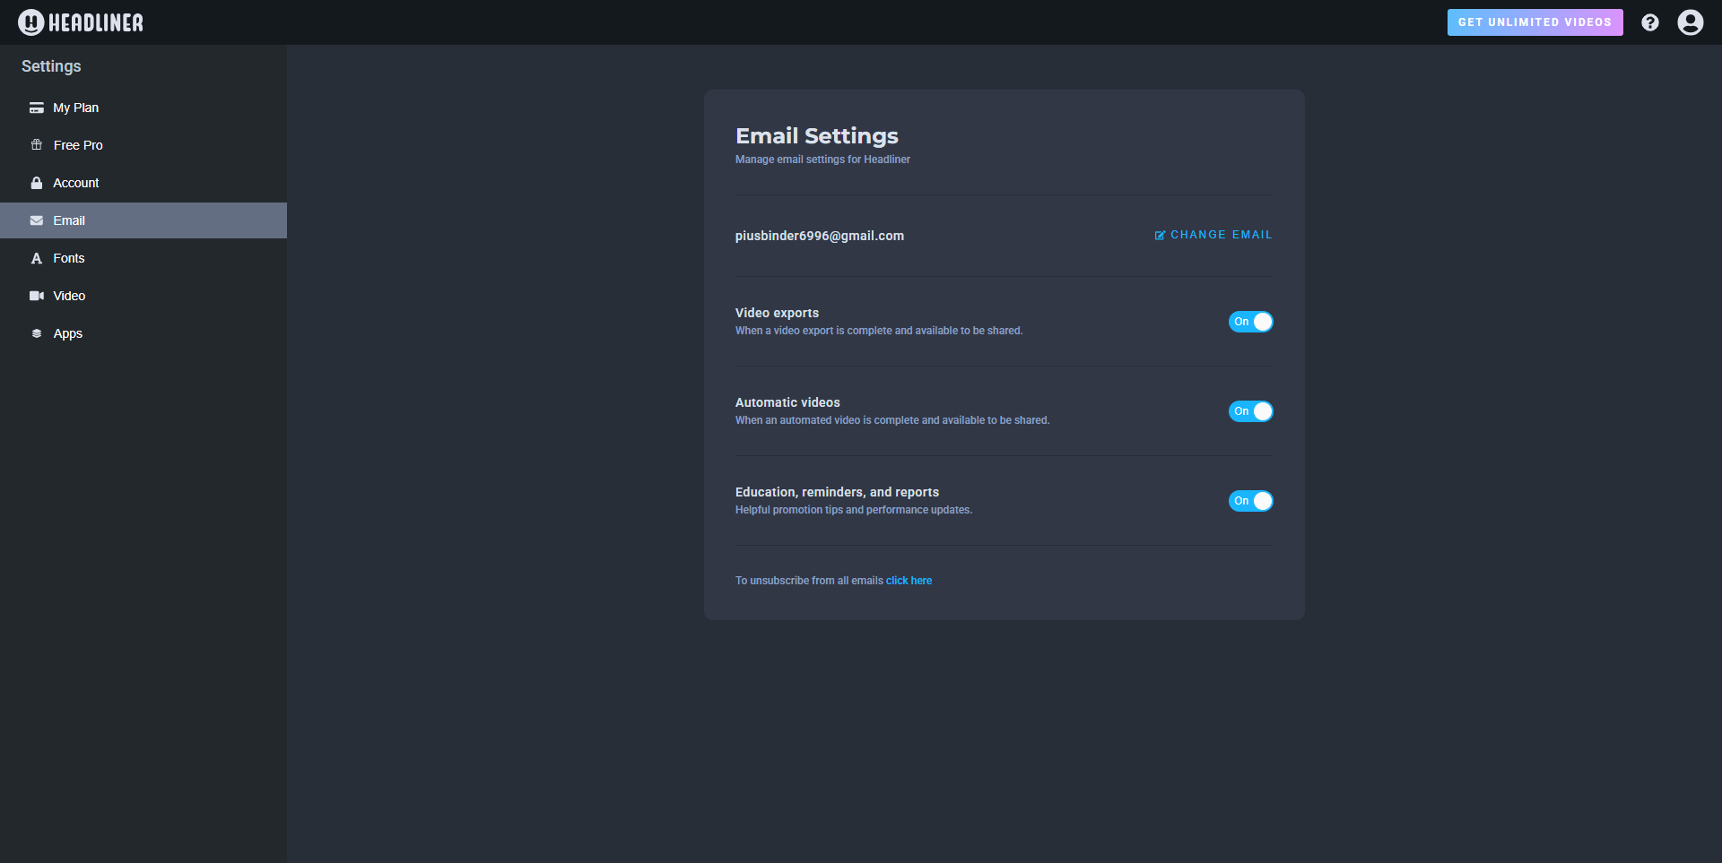Image resolution: width=1722 pixels, height=863 pixels.
Task: Click the lock icon beside Account
Action: tap(37, 183)
